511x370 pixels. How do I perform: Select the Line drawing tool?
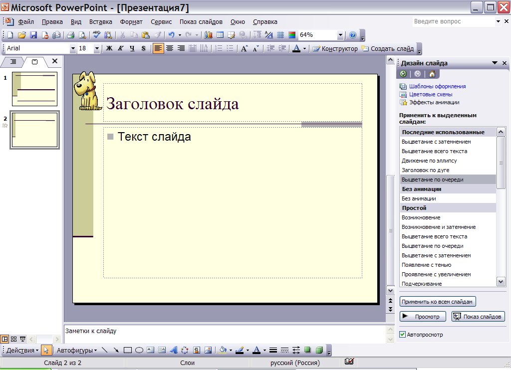pos(105,350)
